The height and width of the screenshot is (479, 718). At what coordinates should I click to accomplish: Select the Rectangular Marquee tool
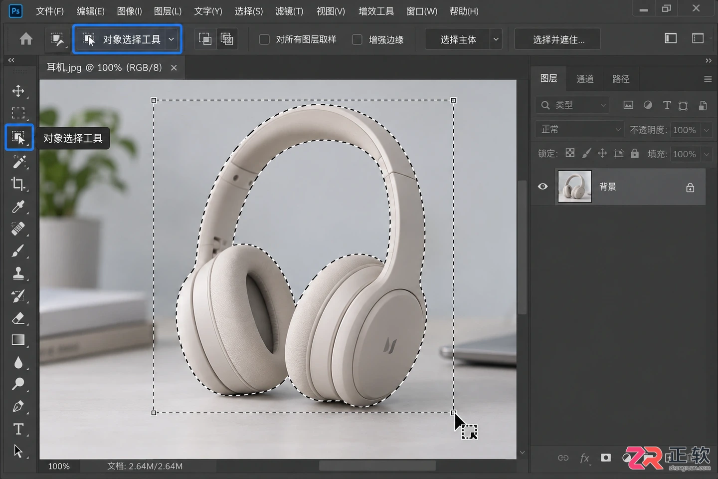[x=18, y=113]
